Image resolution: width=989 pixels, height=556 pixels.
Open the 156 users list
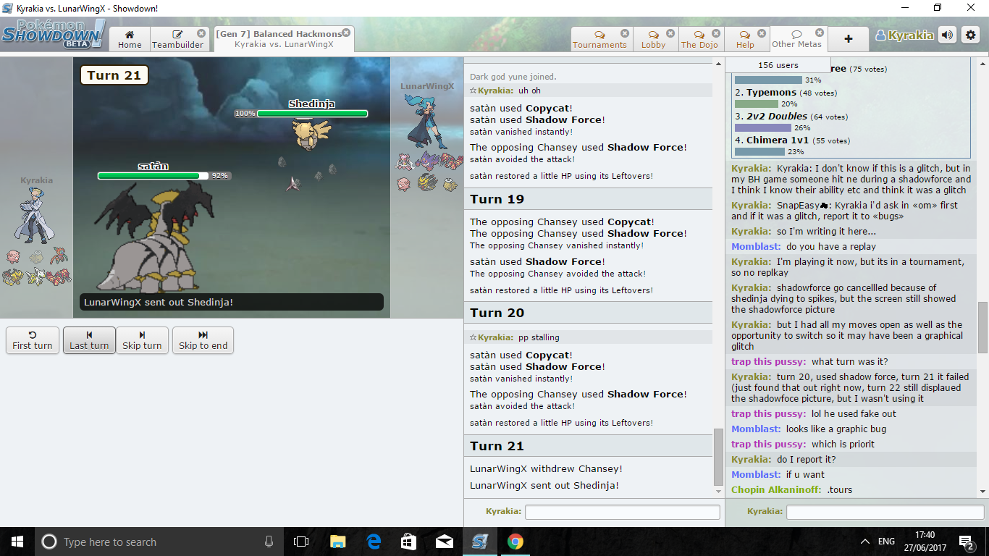pos(778,65)
